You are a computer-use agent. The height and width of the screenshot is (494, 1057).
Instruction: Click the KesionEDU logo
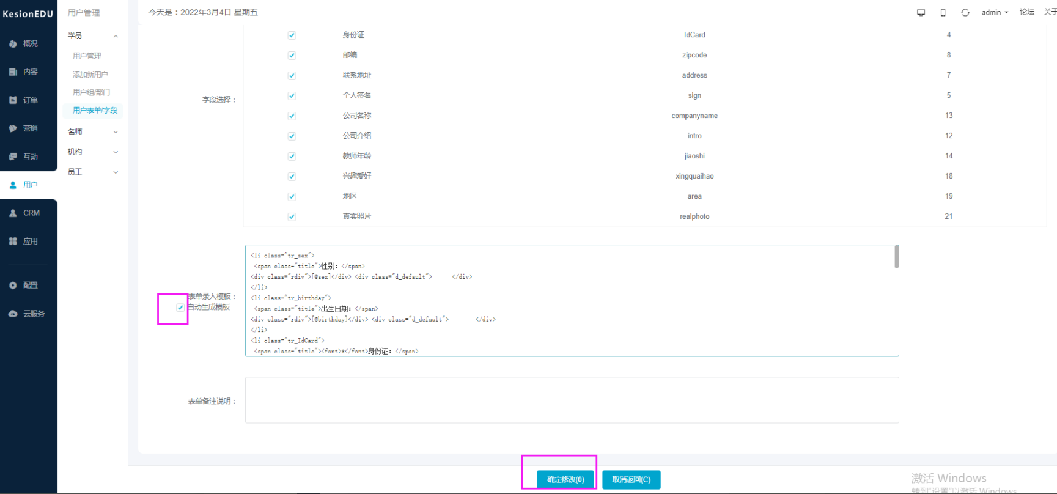pos(28,13)
